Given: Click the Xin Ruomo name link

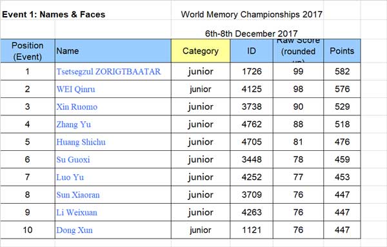Looking at the screenshot, I should 77,107.
